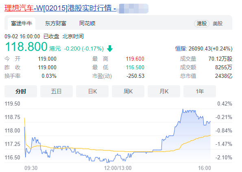Click the 117.25 axis label
The width and height of the screenshot is (242, 172).
12,144
